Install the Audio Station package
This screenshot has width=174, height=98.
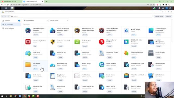tap(85, 46)
